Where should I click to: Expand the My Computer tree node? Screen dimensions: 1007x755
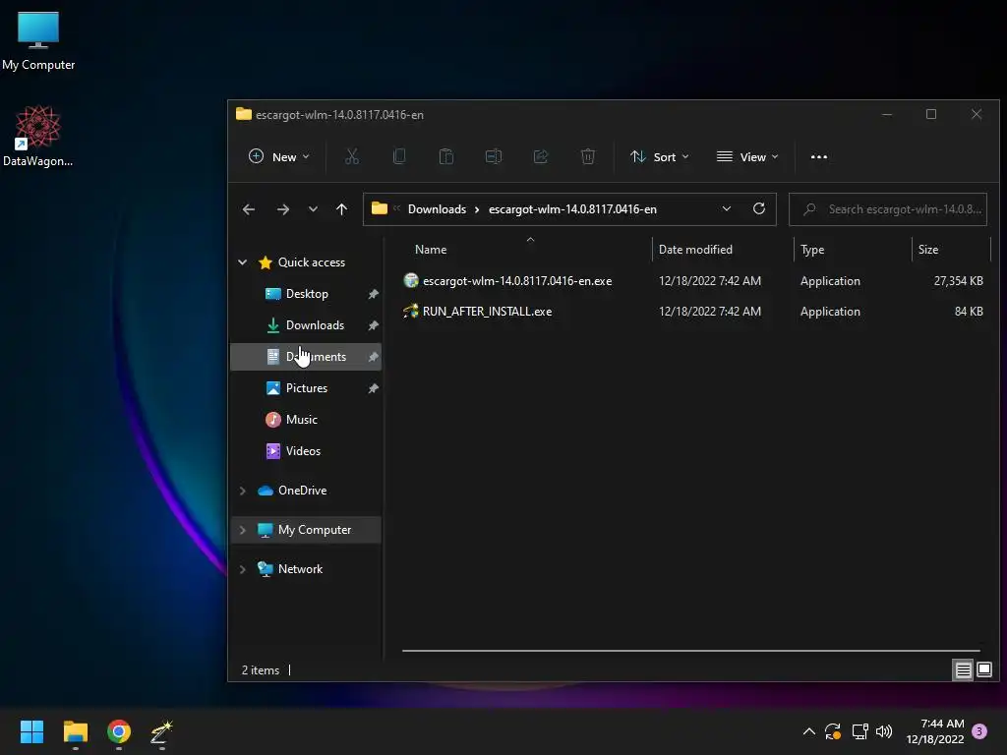242,530
